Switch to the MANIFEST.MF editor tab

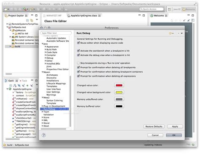[52, 16]
